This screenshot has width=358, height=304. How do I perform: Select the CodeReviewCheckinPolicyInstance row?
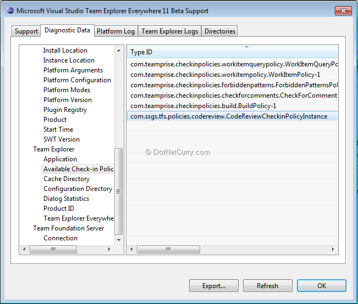(x=232, y=116)
